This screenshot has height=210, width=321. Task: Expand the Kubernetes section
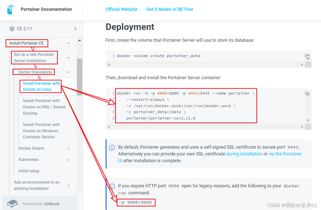tap(69, 160)
